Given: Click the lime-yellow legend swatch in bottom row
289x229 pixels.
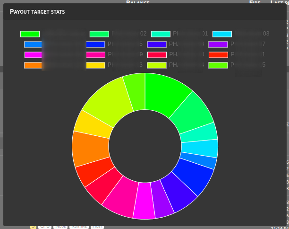Looking at the screenshot, I should pyautogui.click(x=157, y=65).
